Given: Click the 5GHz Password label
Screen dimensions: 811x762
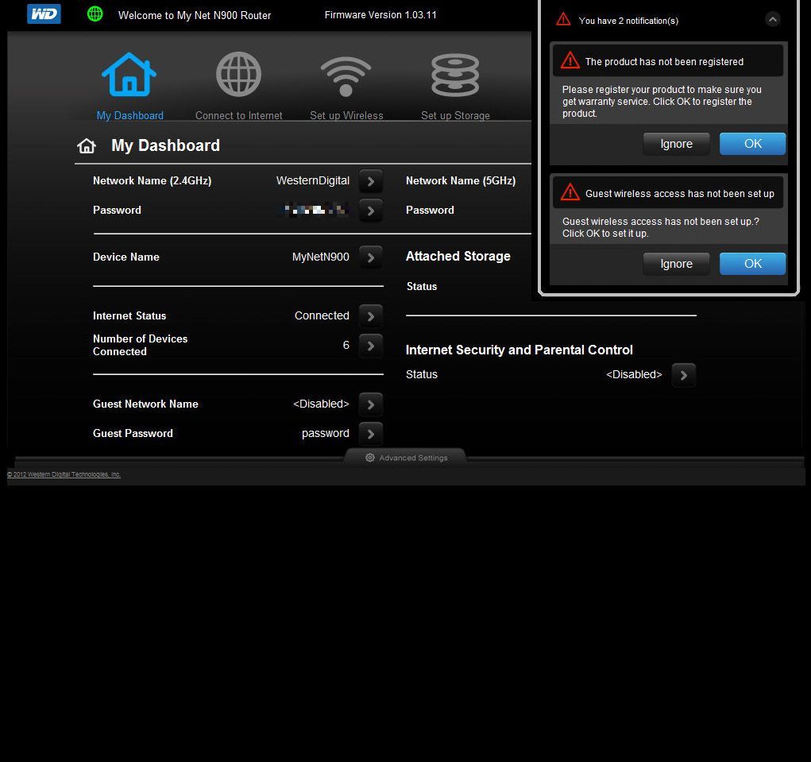Looking at the screenshot, I should pyautogui.click(x=430, y=210).
